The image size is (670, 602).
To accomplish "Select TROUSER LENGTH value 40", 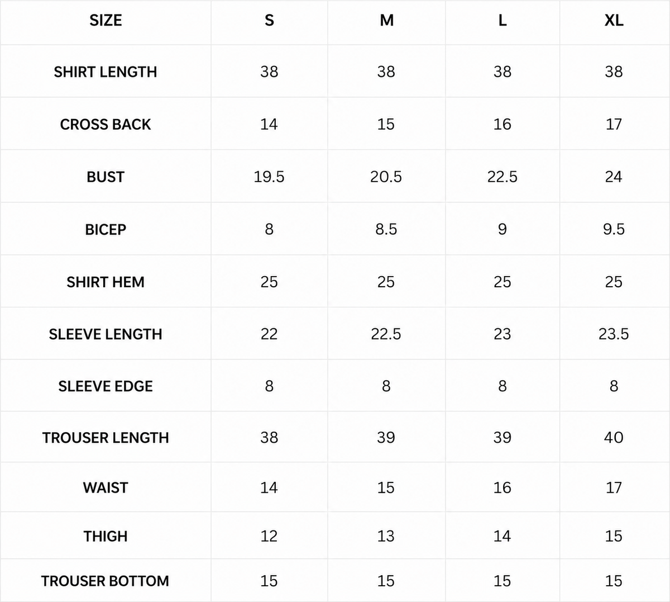I will (x=614, y=438).
